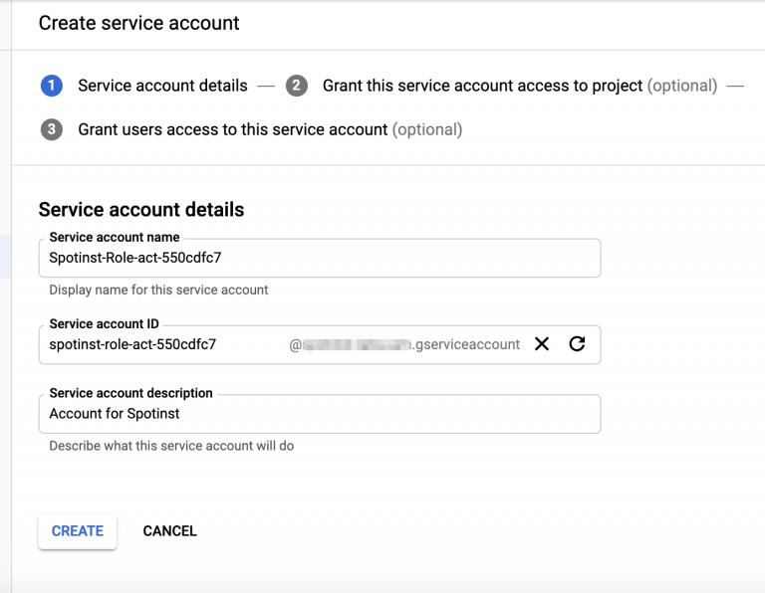Clear the service account ID with X icon
The height and width of the screenshot is (593, 765).
[542, 344]
